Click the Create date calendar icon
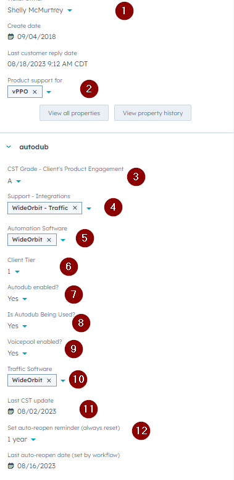234x480 pixels. (x=10, y=37)
